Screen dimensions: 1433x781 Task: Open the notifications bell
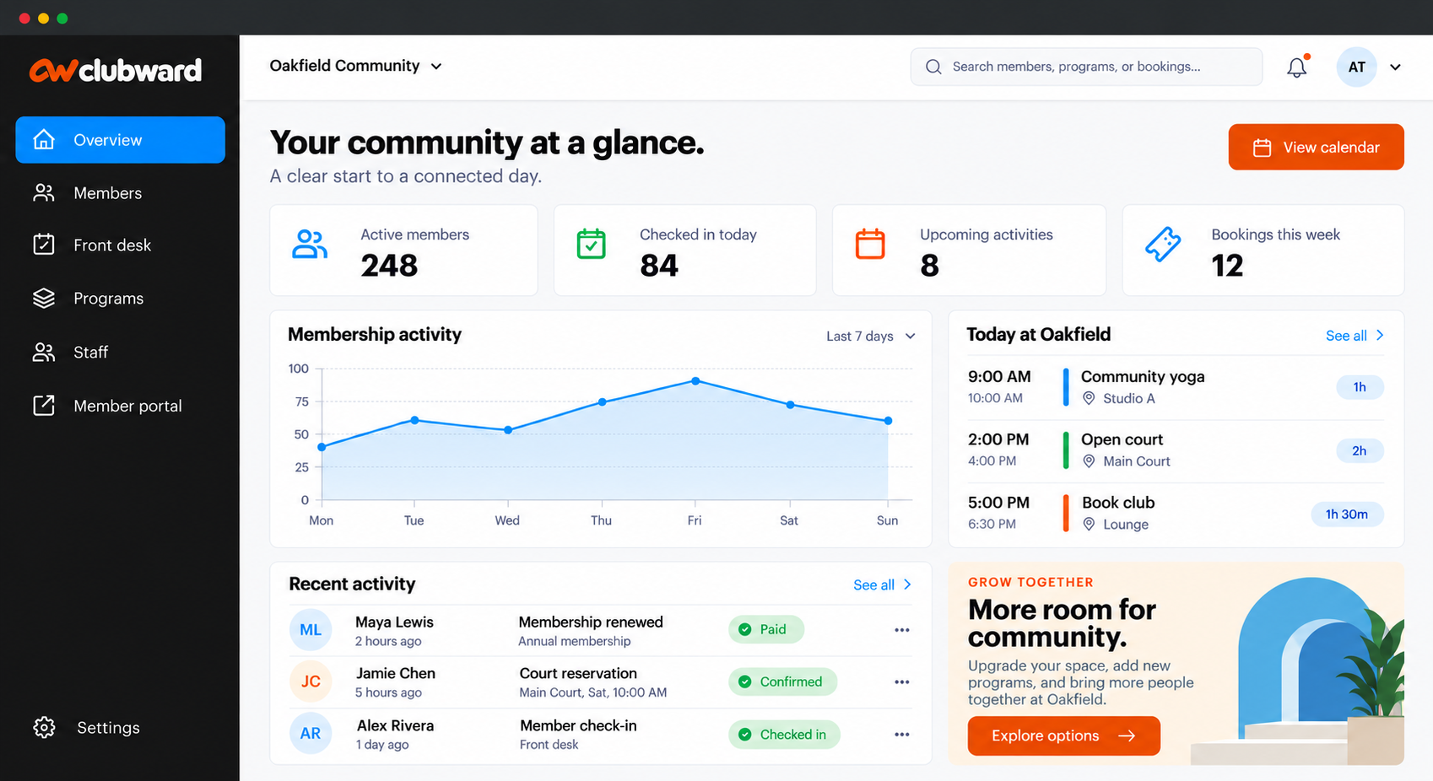click(x=1297, y=67)
